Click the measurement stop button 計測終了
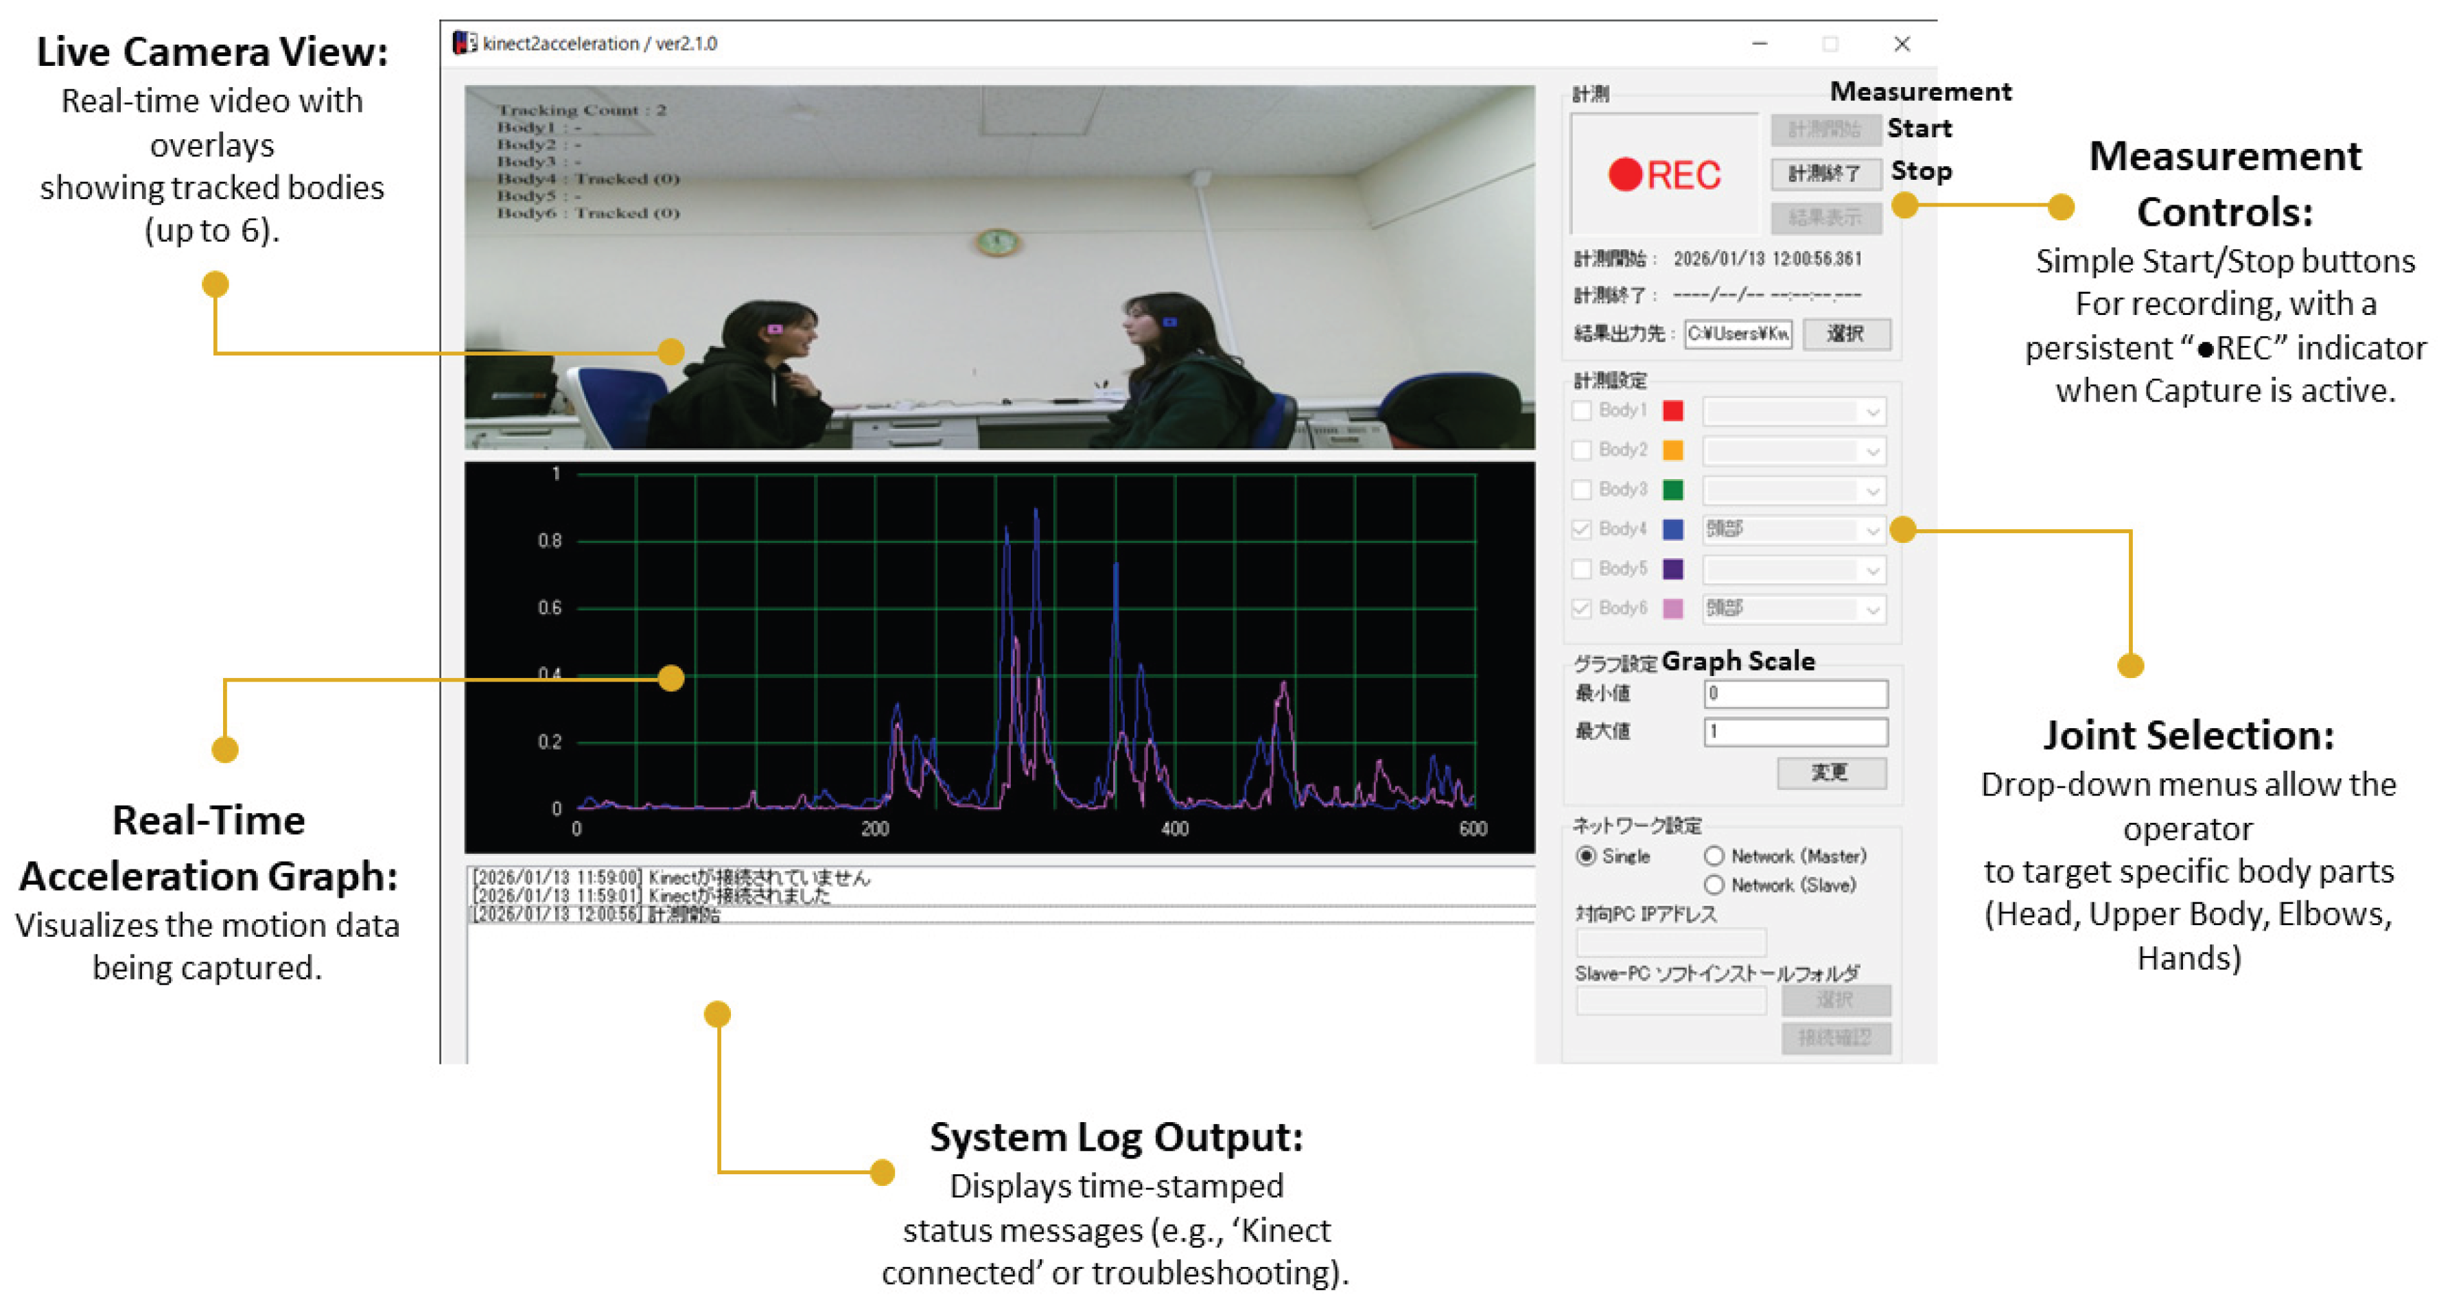Image resolution: width=2439 pixels, height=1306 pixels. [x=1825, y=174]
